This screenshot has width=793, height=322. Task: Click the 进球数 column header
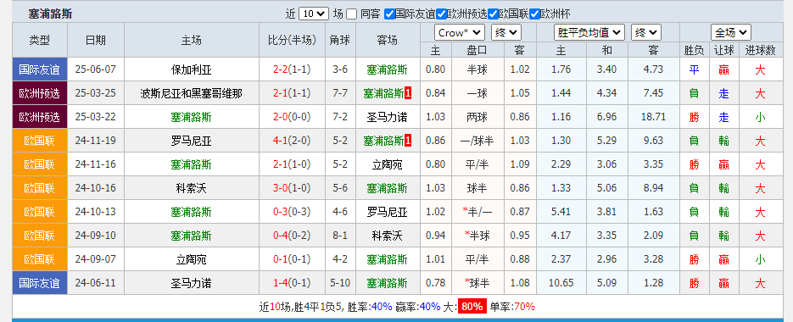coord(760,50)
